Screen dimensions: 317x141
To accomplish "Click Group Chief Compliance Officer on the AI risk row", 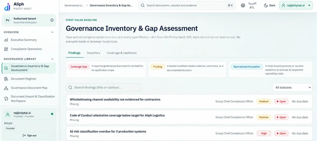I will pos(234,133).
